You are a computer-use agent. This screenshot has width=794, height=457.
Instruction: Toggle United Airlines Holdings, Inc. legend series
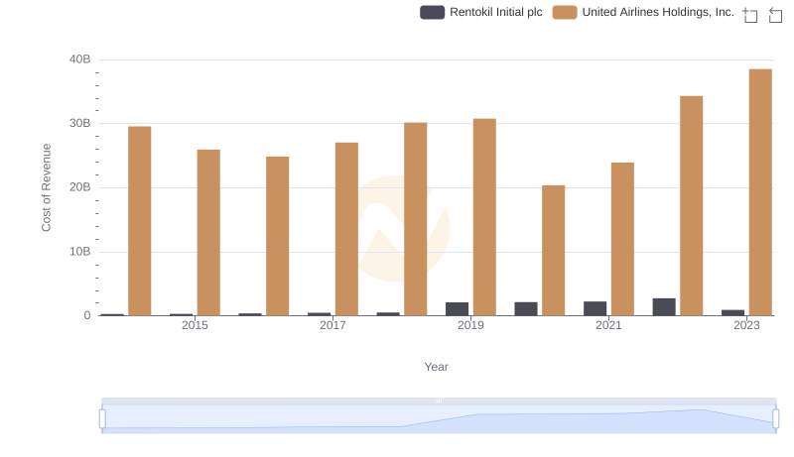point(643,12)
